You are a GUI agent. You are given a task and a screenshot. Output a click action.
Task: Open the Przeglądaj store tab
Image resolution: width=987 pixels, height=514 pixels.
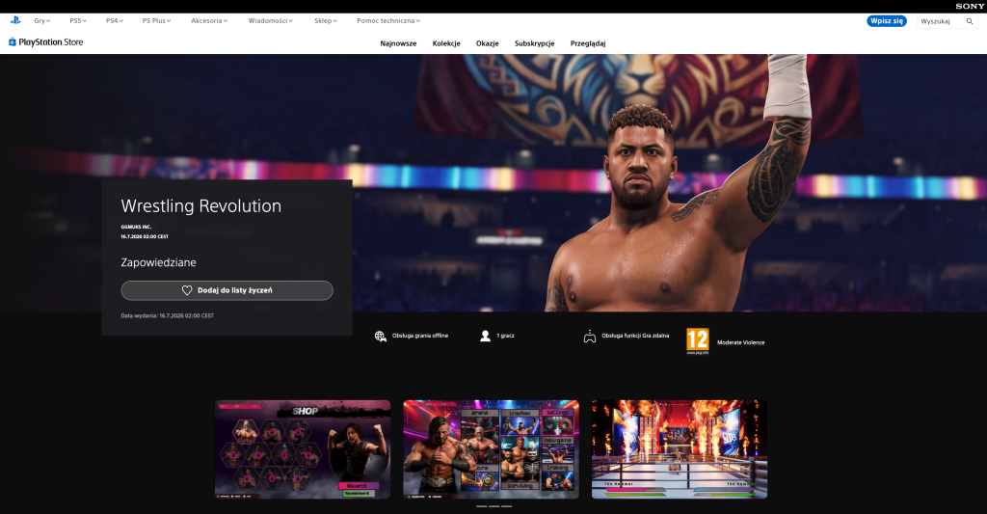(588, 43)
